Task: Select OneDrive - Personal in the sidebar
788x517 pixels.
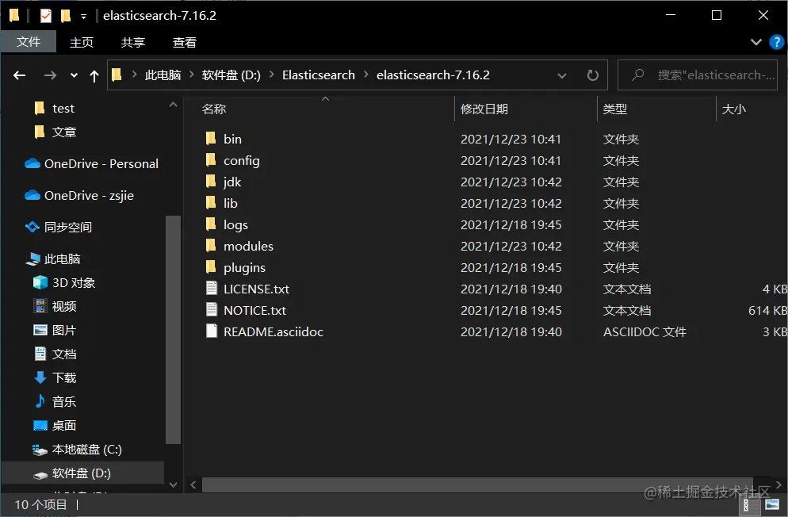Action: pos(93,163)
